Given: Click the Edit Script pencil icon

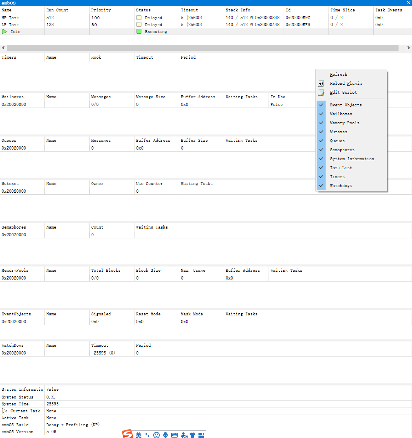Looking at the screenshot, I should click(321, 92).
